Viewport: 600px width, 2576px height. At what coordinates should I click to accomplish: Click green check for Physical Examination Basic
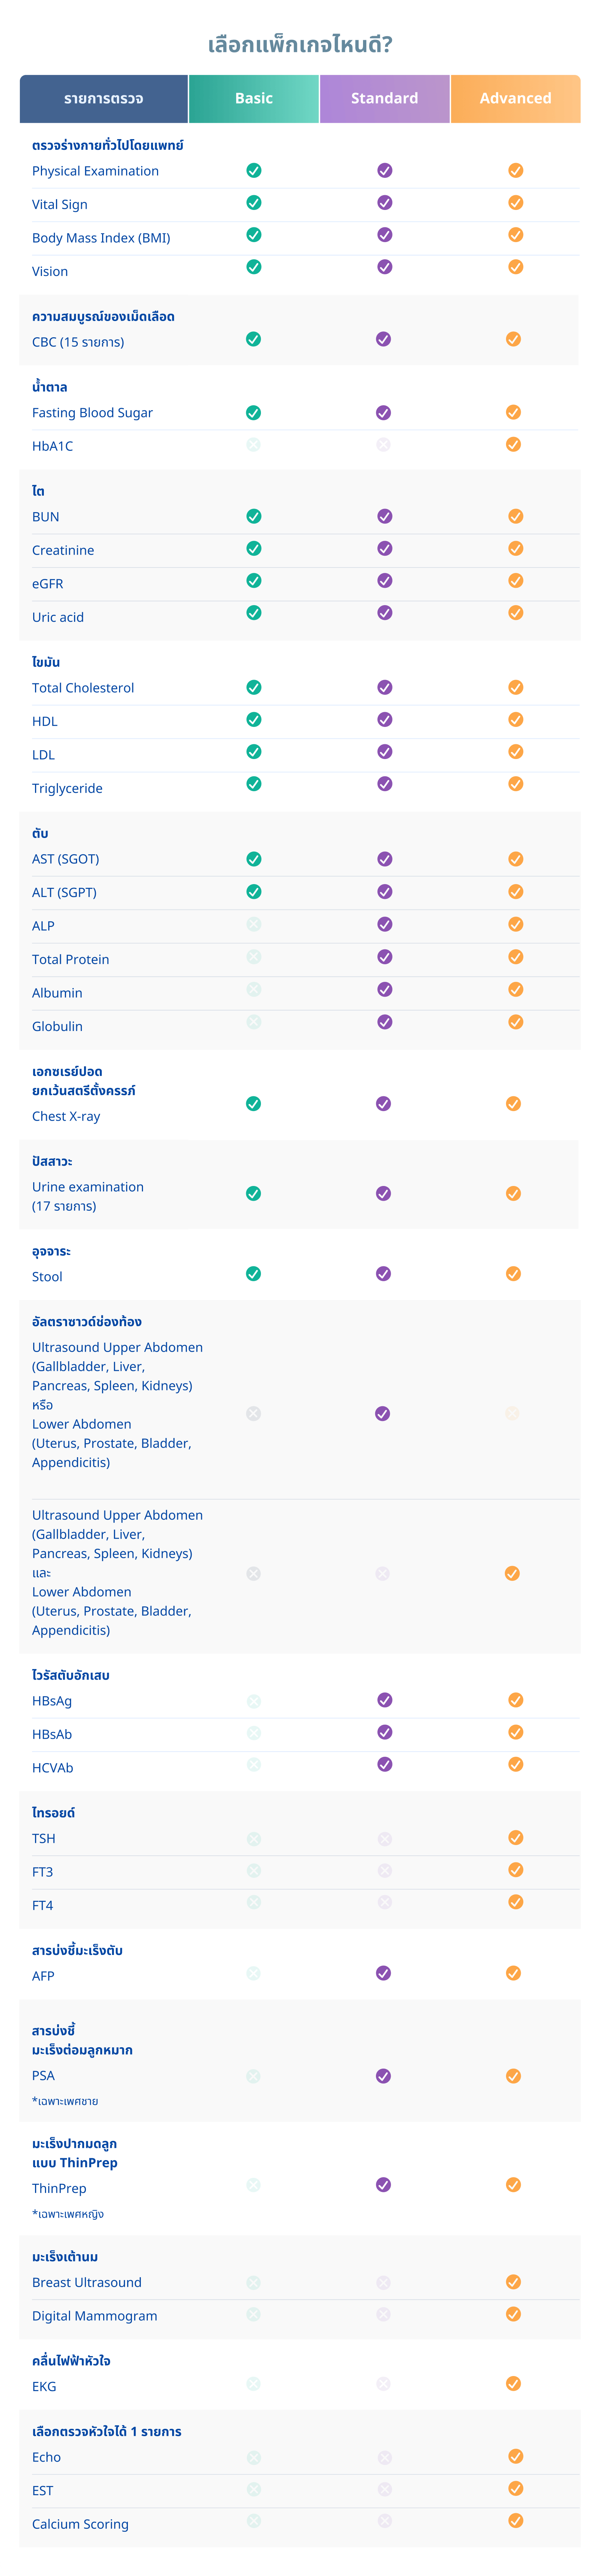click(254, 171)
